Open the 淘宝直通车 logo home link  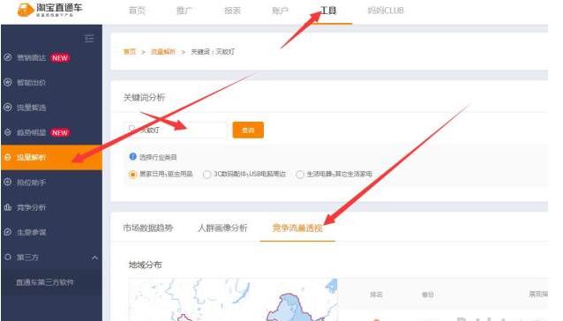pos(49,10)
